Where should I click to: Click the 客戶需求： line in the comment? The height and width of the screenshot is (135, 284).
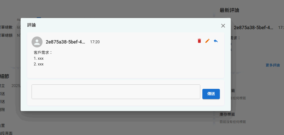[x=43, y=53]
